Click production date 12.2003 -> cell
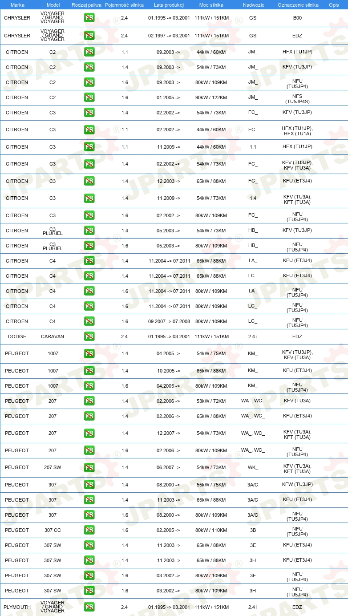Viewport: 348px width, 616px height. 168,181
